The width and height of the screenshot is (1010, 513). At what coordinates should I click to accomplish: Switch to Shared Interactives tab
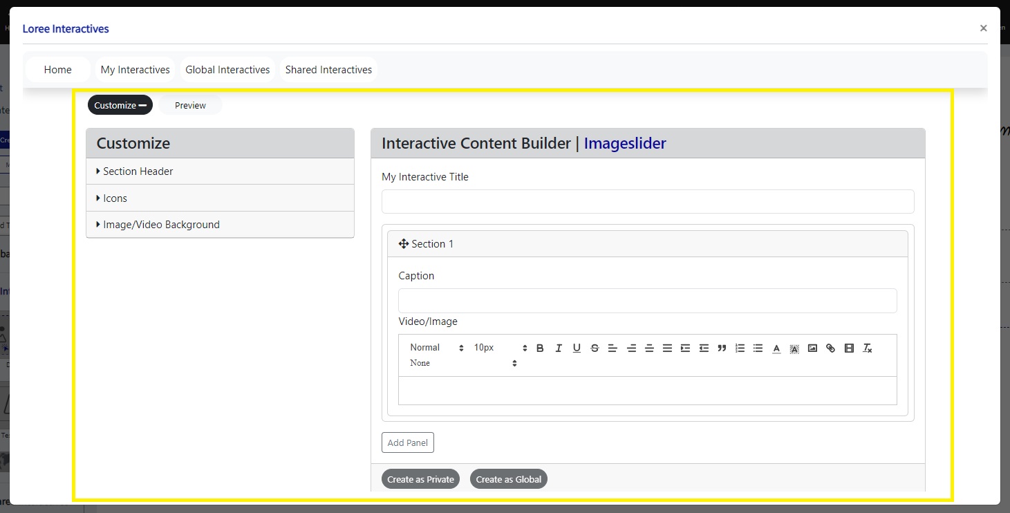coord(328,70)
